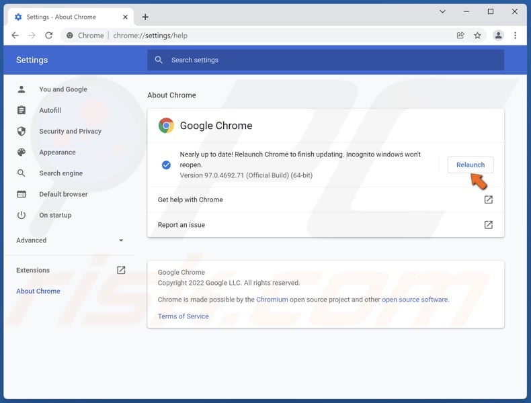
Task: Expand the Advanced settings section
Action: 71,240
